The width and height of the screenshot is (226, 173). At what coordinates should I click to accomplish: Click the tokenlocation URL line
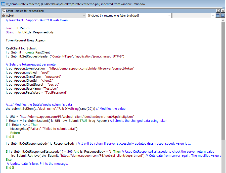click(x=70, y=69)
